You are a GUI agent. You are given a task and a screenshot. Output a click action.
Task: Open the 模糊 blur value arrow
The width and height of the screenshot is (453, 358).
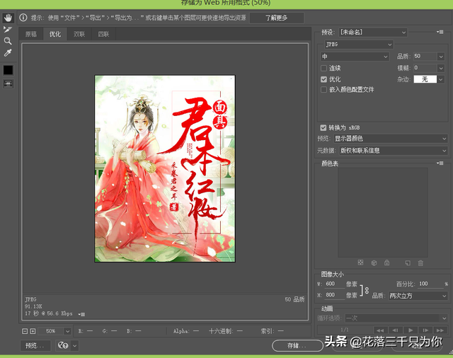pos(441,68)
